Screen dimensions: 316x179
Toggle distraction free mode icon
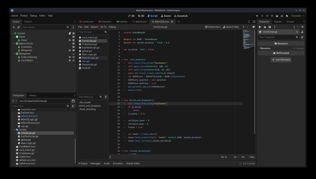point(254,22)
